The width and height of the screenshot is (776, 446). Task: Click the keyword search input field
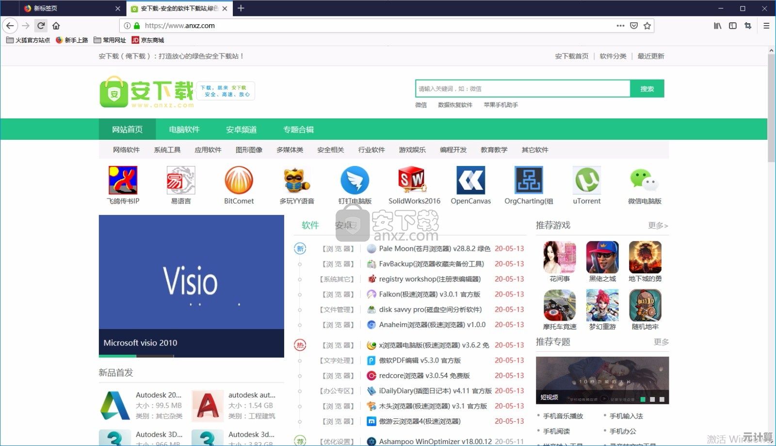(522, 89)
